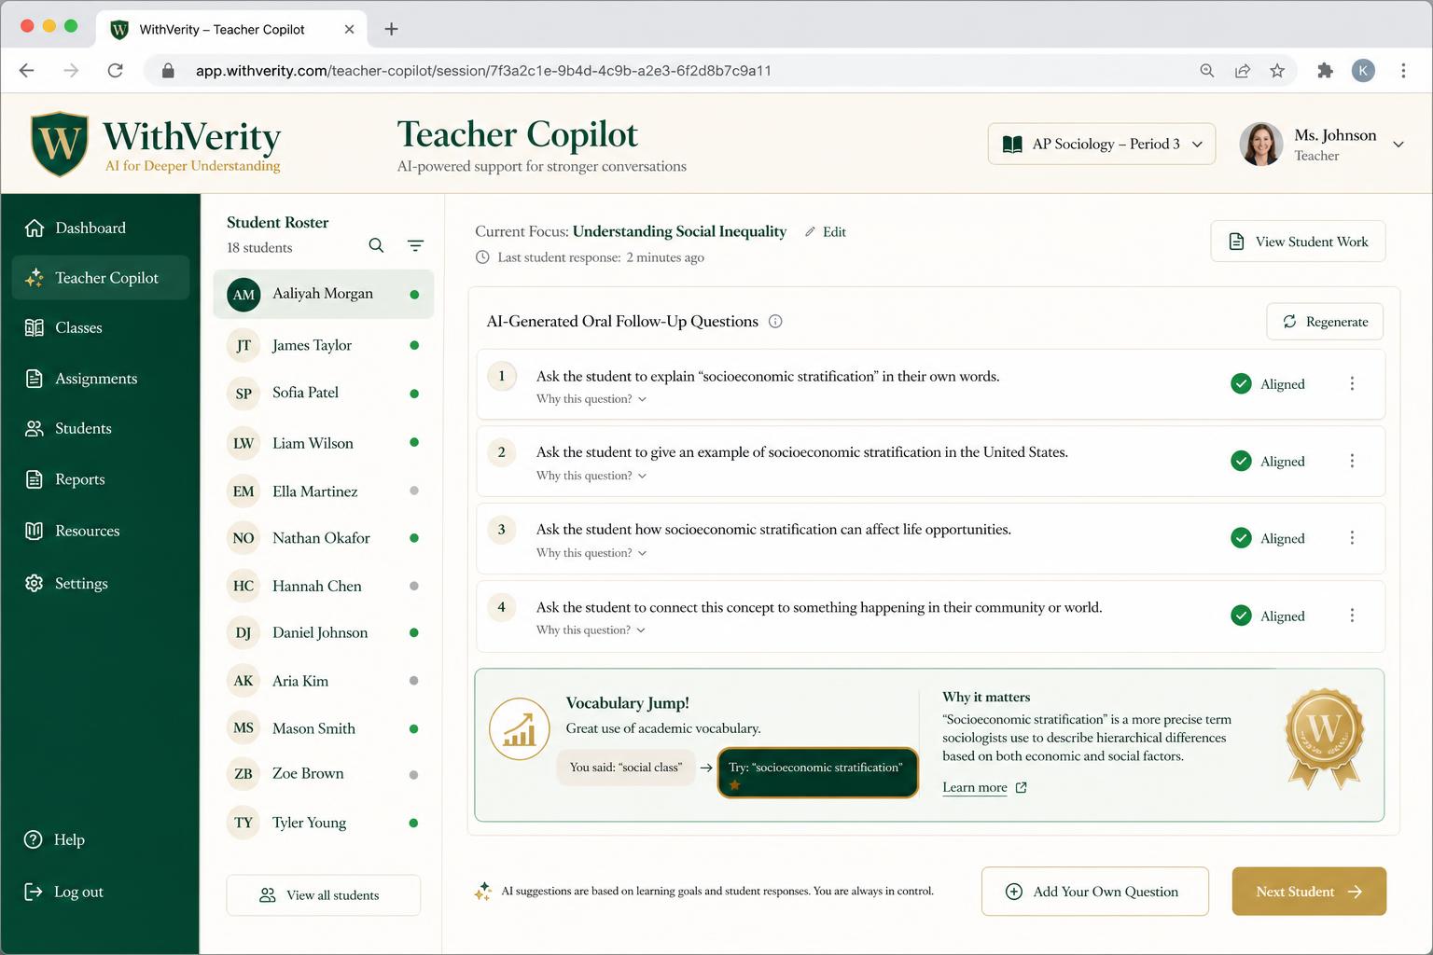Open the three-dot menu for question 3
This screenshot has height=955, width=1433.
pos(1352,538)
